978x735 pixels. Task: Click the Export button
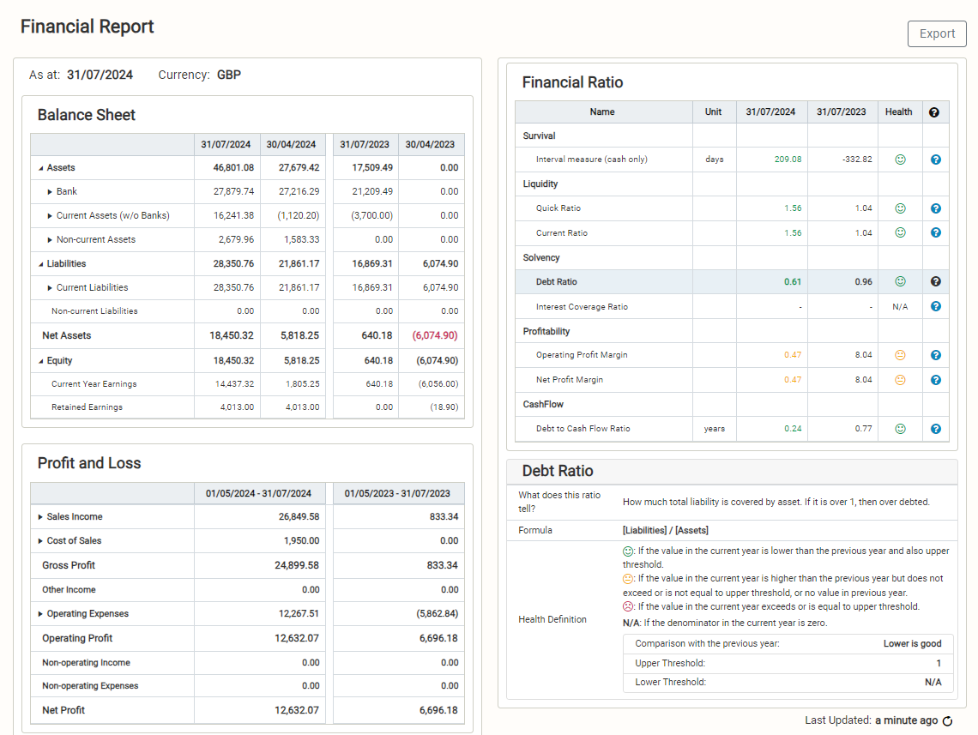coord(937,33)
